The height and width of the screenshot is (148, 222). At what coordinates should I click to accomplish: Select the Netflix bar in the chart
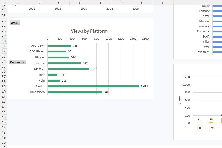click(93, 86)
